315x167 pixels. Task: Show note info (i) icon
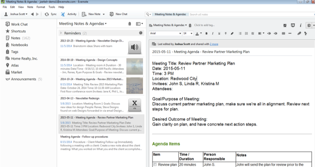(300, 25)
